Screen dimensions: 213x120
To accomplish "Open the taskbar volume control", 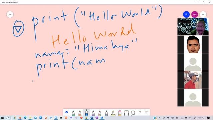I will point(190,118).
